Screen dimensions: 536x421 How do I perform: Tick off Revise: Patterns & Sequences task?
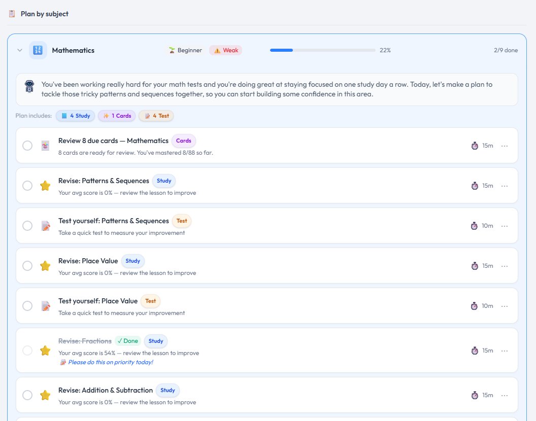(27, 186)
